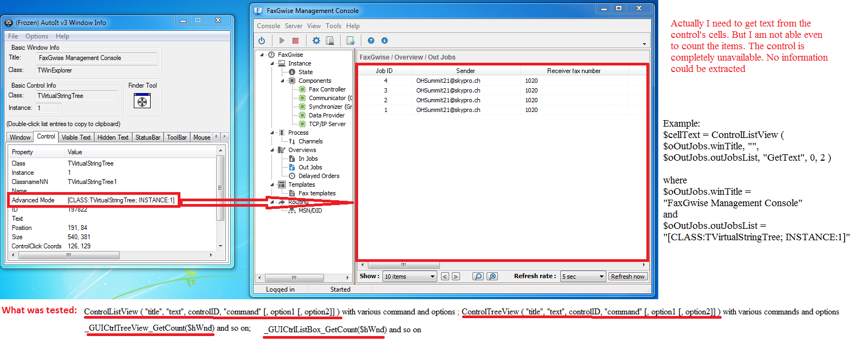The height and width of the screenshot is (362, 862).
Task: Click the ControlClick Coords property row
Action: click(x=112, y=246)
